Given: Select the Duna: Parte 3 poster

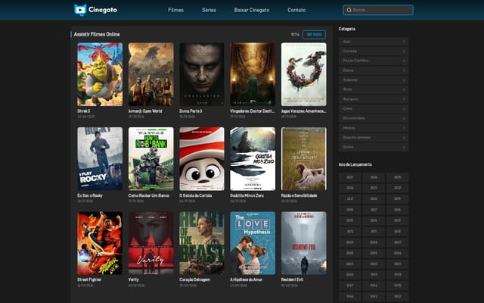Looking at the screenshot, I should coord(202,74).
